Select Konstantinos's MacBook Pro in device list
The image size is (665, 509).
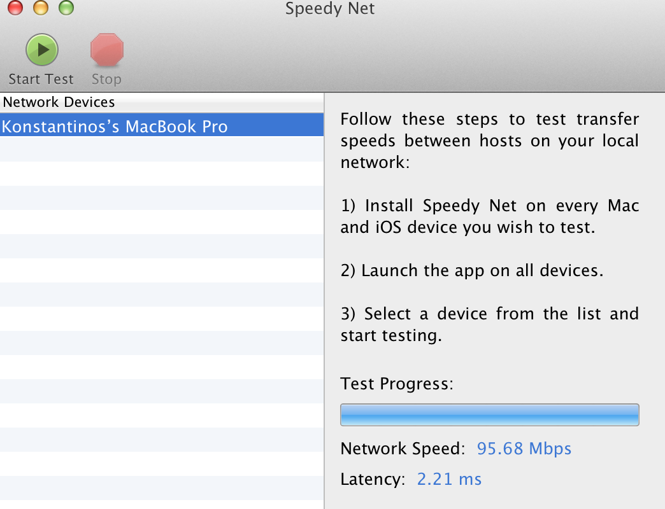[162, 126]
